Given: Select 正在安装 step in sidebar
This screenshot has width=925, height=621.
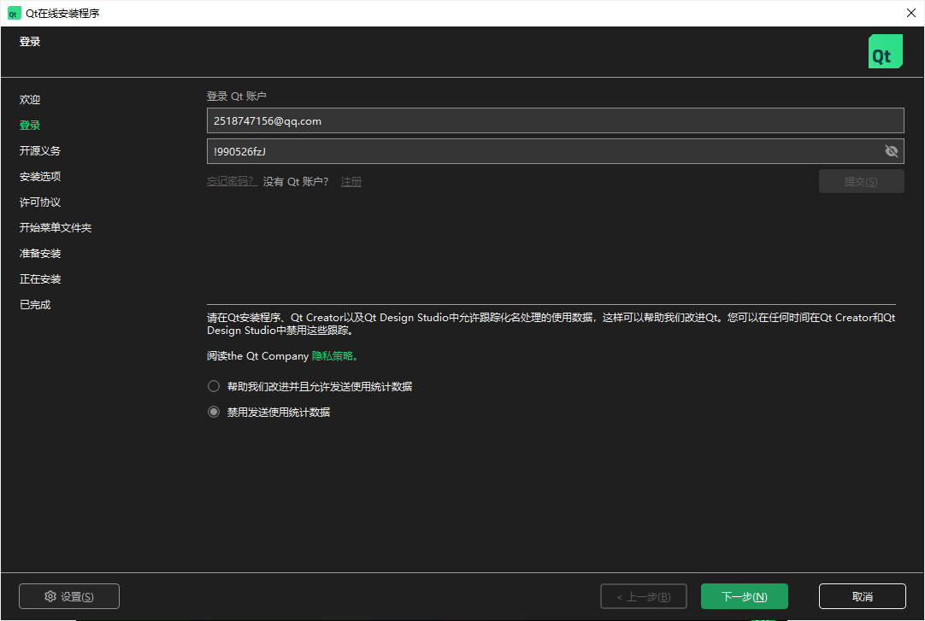Looking at the screenshot, I should (x=40, y=278).
